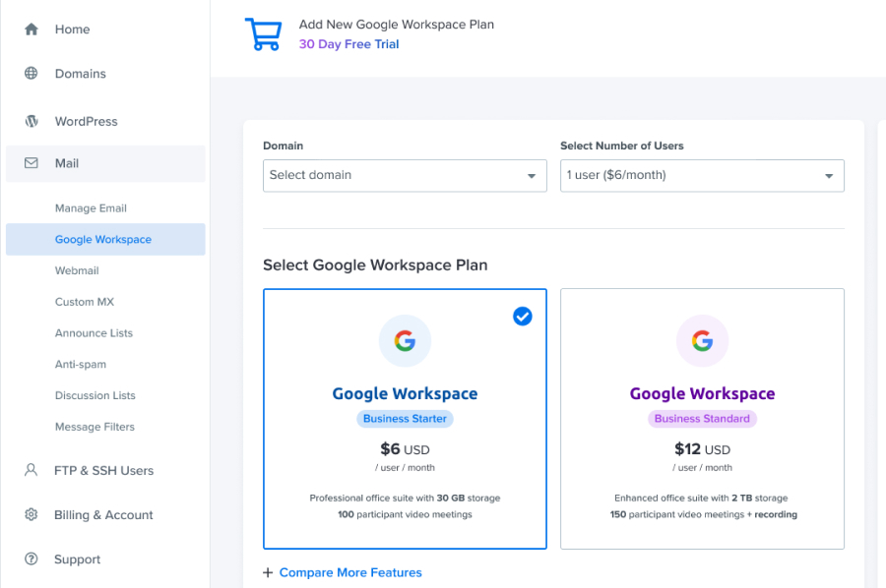
Task: Open Message Filters in sidebar
Action: point(95,427)
